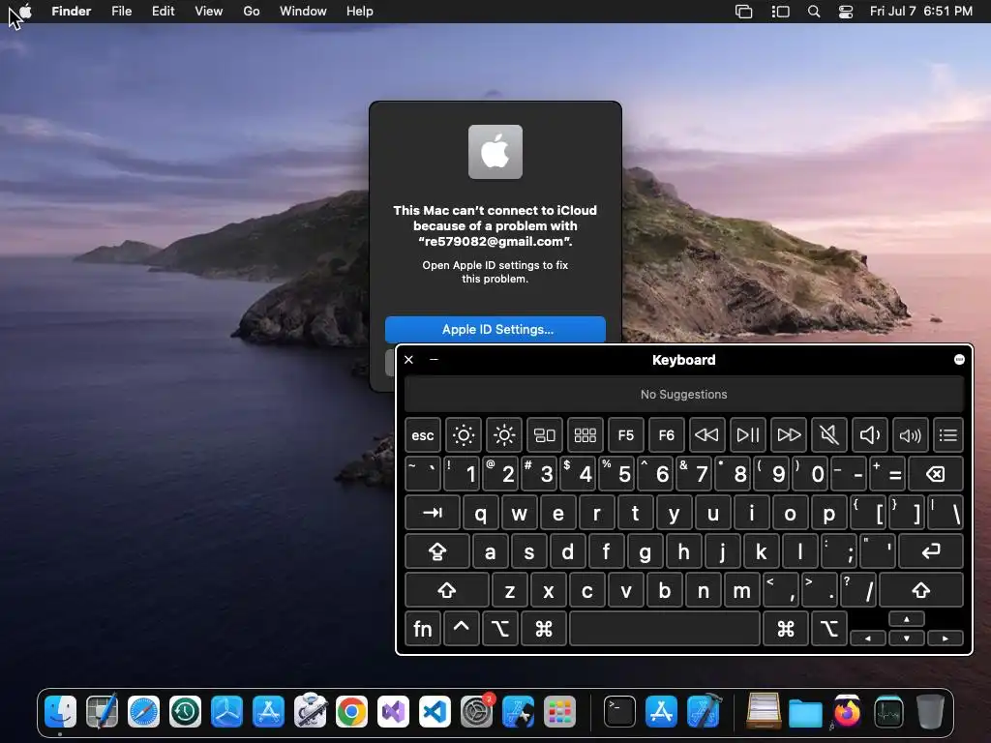This screenshot has width=991, height=743.
Task: Click the Apple ID Settings… button
Action: coord(495,329)
